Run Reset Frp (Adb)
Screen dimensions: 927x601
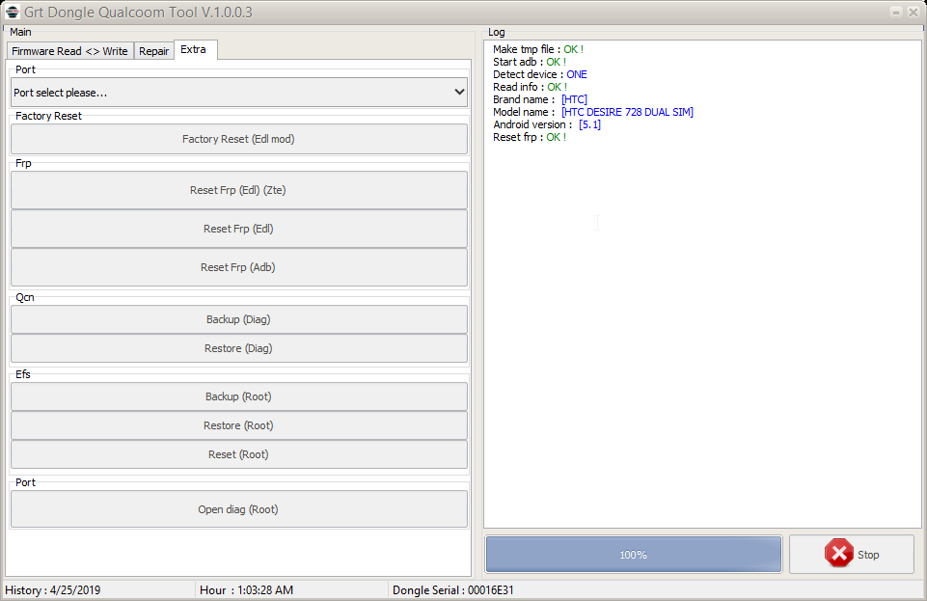click(239, 267)
